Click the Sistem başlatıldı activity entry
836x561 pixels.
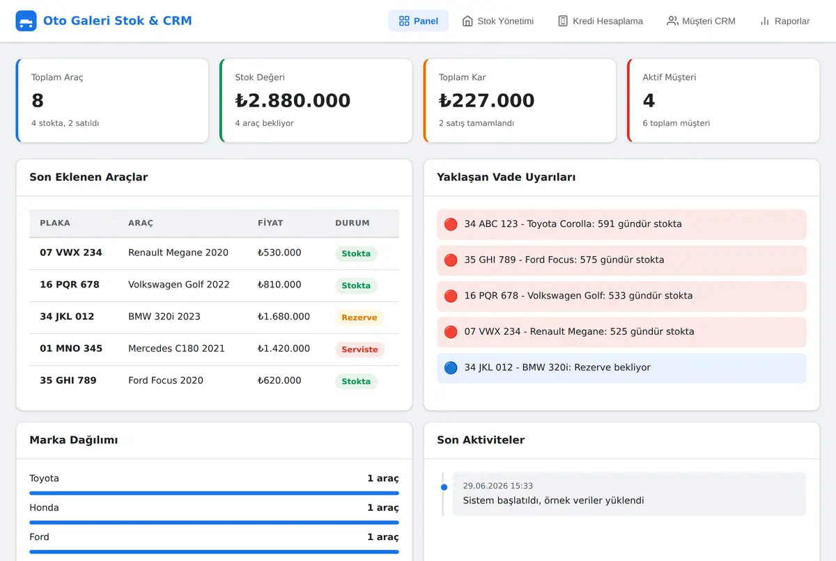pos(629,493)
